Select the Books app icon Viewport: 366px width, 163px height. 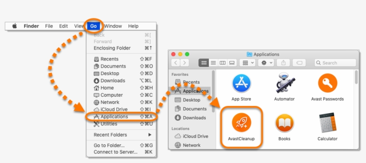284,123
